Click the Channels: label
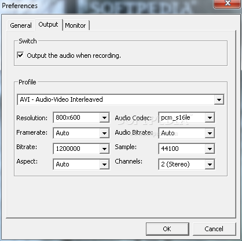The width and height of the screenshot is (242, 241). [129, 161]
